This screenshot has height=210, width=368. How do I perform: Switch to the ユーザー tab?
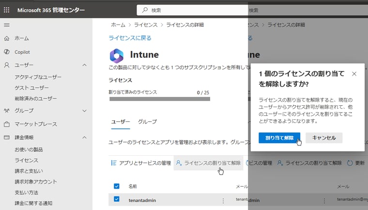[121, 122]
